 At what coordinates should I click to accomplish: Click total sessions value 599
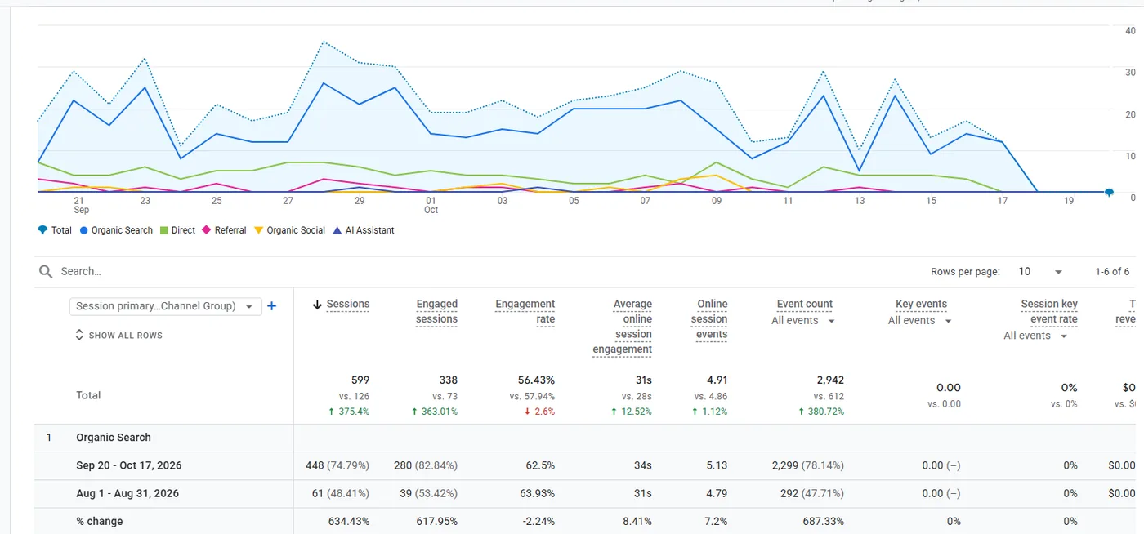pos(360,380)
